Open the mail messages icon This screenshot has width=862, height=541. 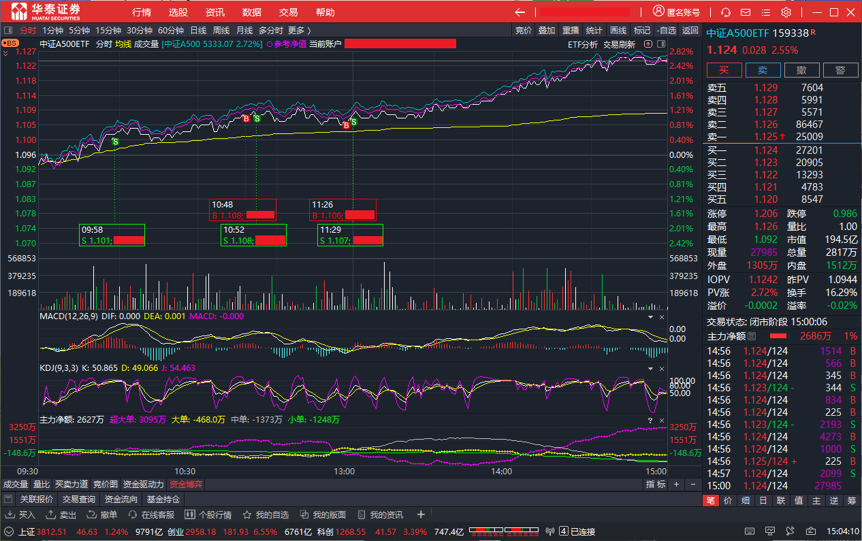point(746,12)
